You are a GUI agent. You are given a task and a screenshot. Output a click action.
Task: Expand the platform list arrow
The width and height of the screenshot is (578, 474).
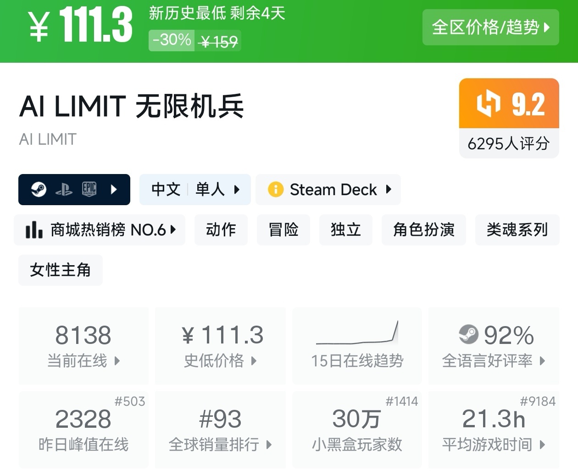coord(114,189)
